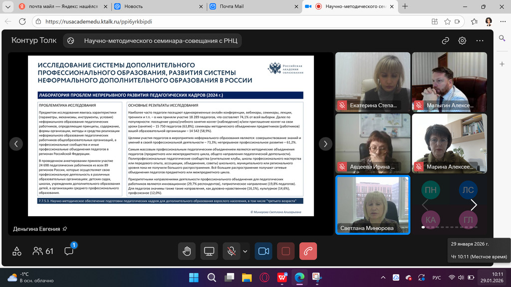Open the chat with one unread message
Viewport: 511px width, 287px height.
pos(69,251)
